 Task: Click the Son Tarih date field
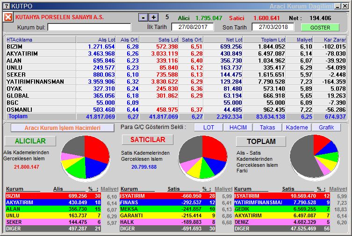(x=273, y=27)
